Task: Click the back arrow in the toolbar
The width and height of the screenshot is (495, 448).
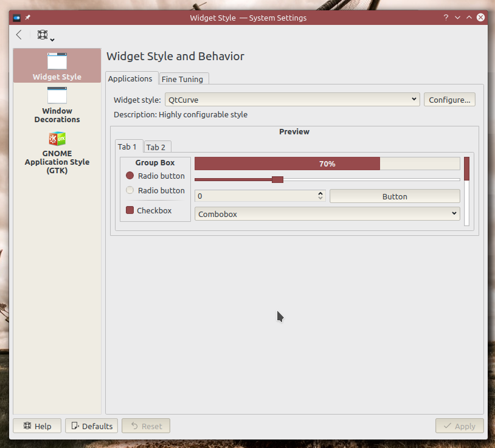Action: (x=19, y=35)
